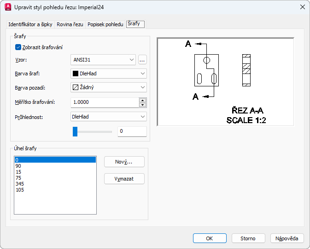This screenshot has width=310, height=249.
Task: Open the Rovina řezu tab
Action: [x=70, y=24]
